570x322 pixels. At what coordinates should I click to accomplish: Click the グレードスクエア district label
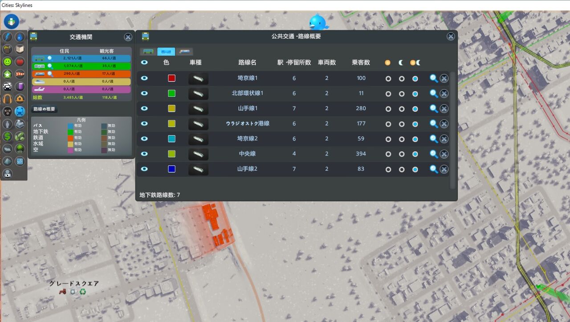(x=74, y=284)
